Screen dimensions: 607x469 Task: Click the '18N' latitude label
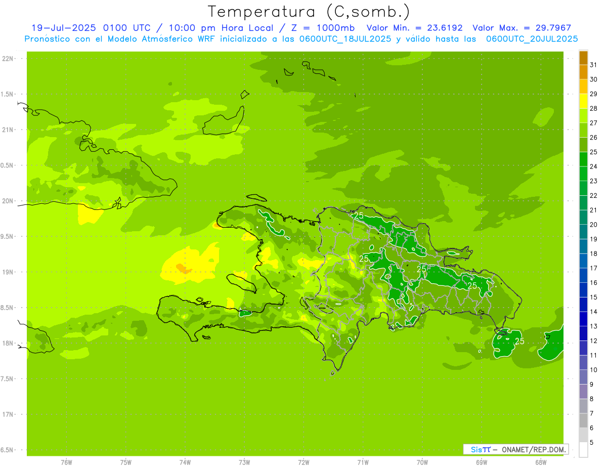(7, 344)
